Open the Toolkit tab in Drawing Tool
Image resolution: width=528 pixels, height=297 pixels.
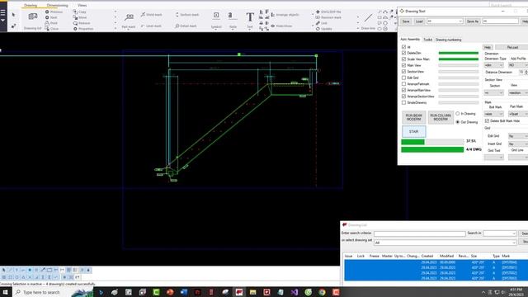427,40
